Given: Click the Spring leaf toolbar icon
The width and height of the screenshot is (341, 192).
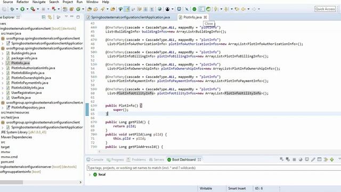Looking at the screenshot, I should (x=208, y=9).
